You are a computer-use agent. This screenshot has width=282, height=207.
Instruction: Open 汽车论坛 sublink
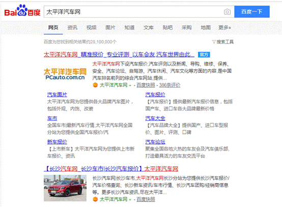click(155, 142)
